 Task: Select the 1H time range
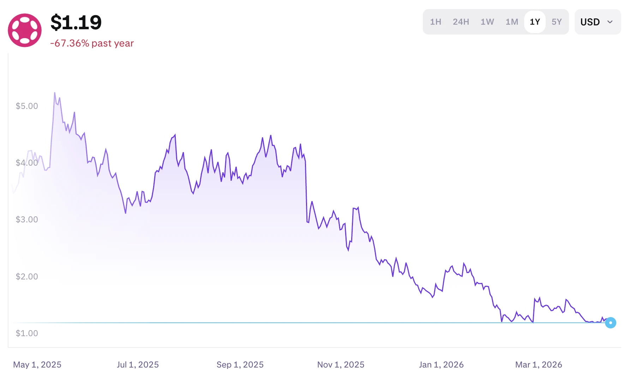(x=436, y=22)
